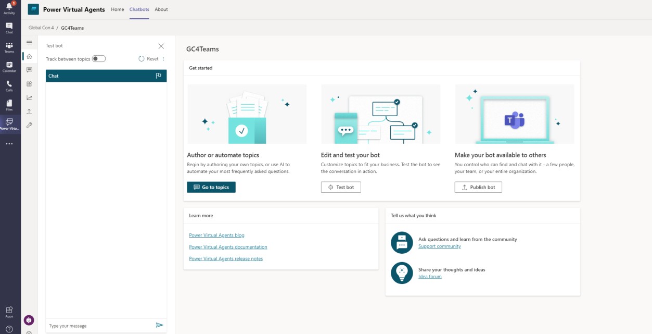
Task: Switch to the Home tab
Action: click(x=118, y=9)
